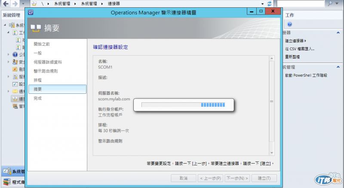Go back with the navigation back arrow

pyautogui.click(x=6, y=3)
